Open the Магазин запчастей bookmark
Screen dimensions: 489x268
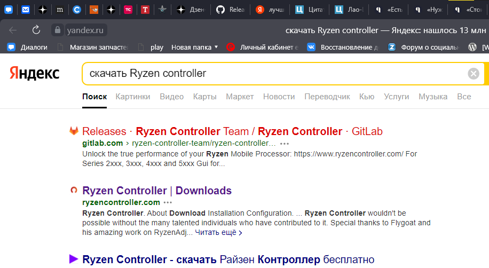(x=93, y=47)
